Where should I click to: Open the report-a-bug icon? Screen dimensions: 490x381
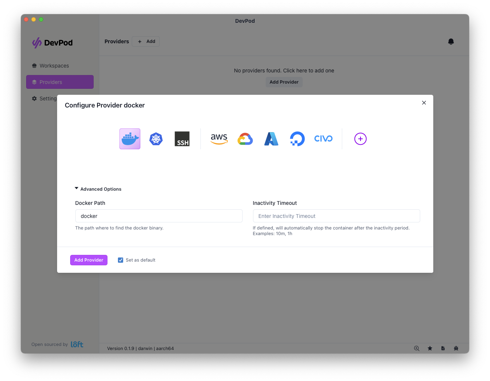click(456, 348)
